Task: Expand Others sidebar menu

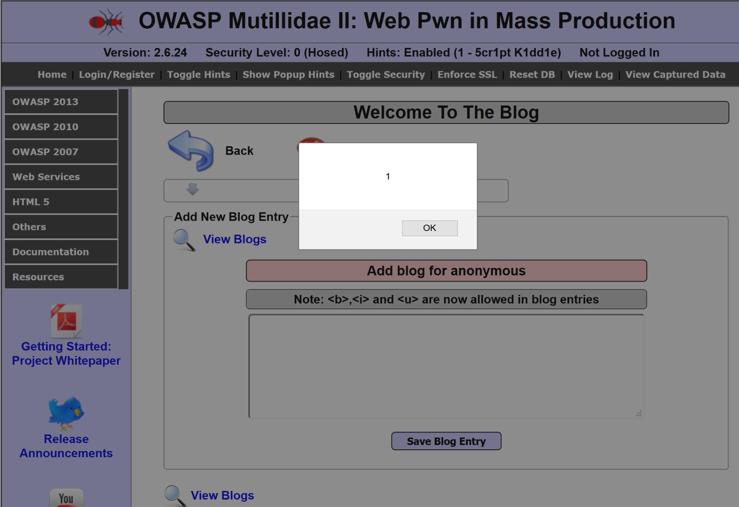Action: tap(61, 227)
